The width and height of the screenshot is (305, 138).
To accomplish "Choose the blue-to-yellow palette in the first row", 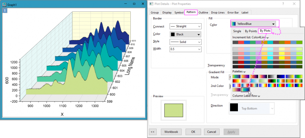I will point(290,77).
